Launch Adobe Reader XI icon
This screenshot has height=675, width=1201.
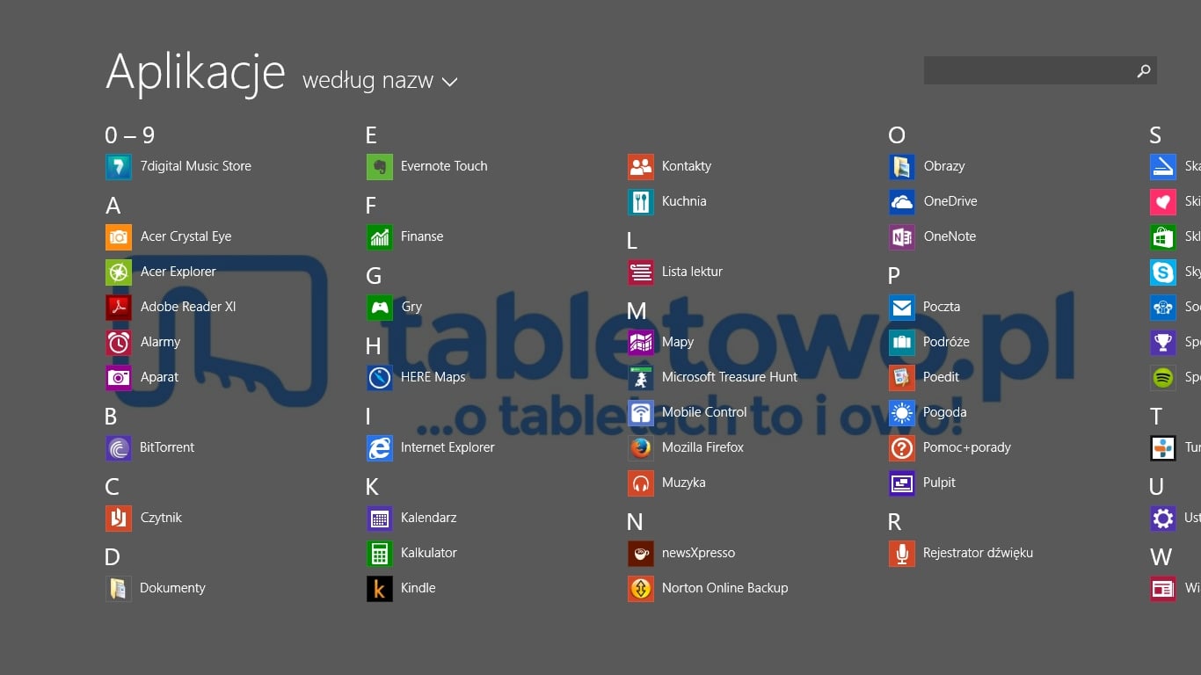coord(119,307)
